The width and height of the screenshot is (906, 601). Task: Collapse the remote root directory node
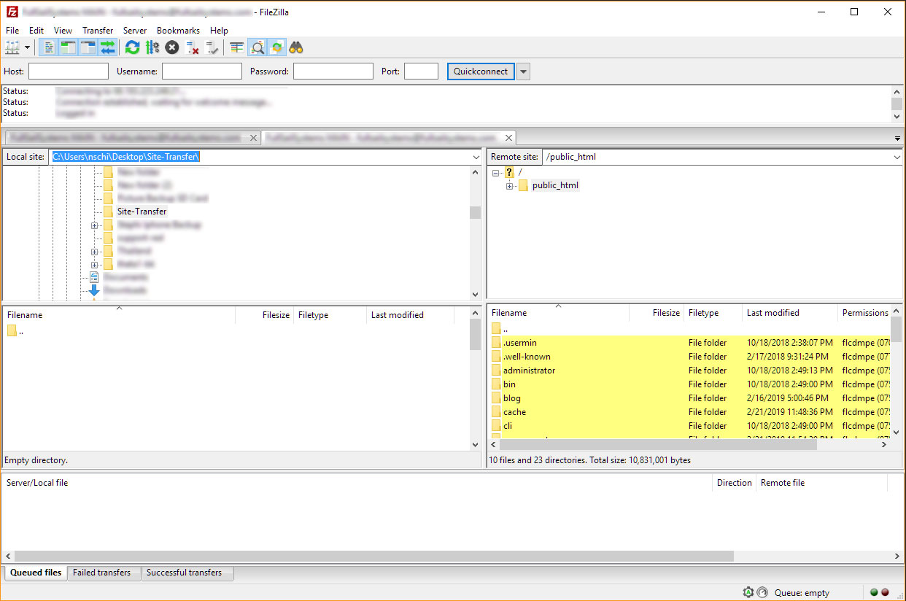(x=495, y=172)
